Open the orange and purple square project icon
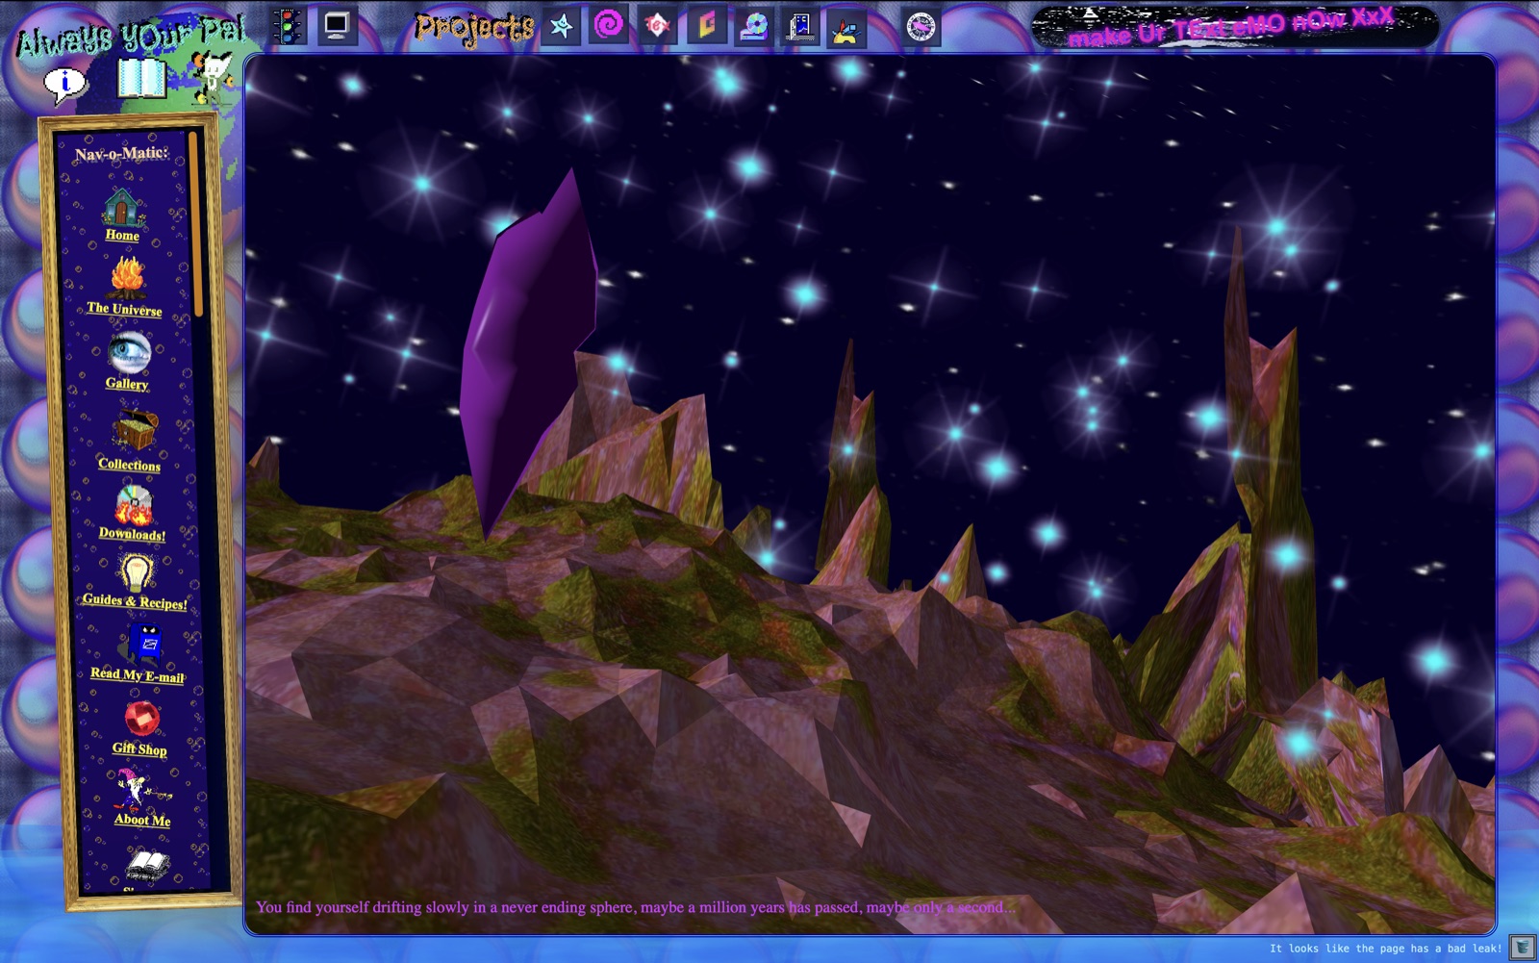Image resolution: width=1539 pixels, height=963 pixels. click(706, 25)
